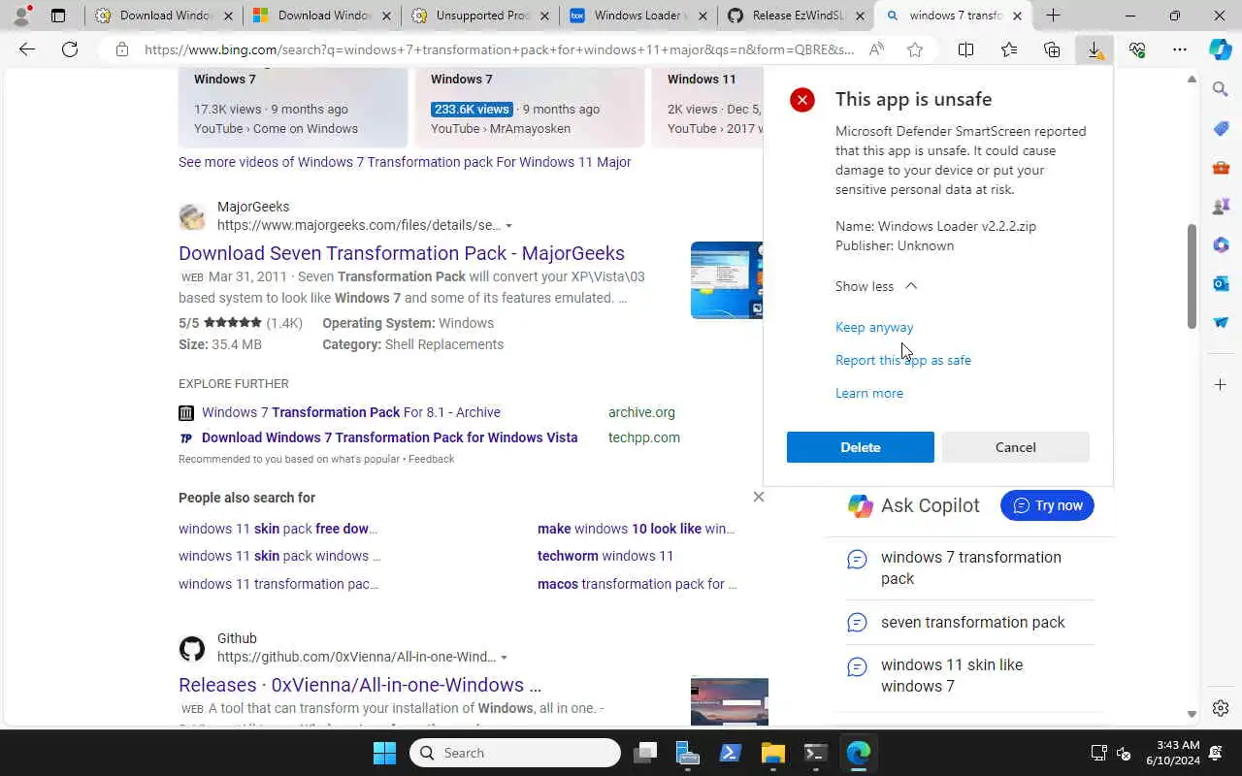Open Github result thumbnail image
Viewport: 1242px width, 776px height.
pos(730,701)
